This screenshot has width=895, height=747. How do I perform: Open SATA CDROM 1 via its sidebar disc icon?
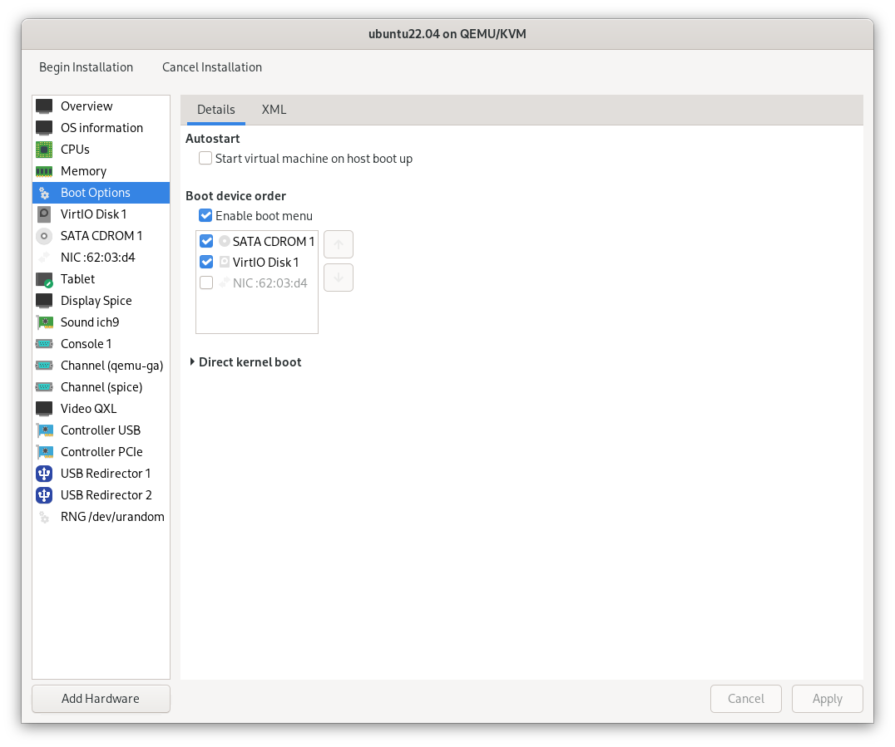44,235
